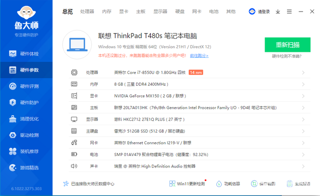Click the processor chip icon

pyautogui.click(x=74, y=72)
